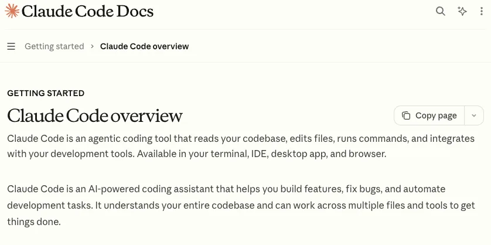Click the GETTING STARTED section label

[46, 93]
